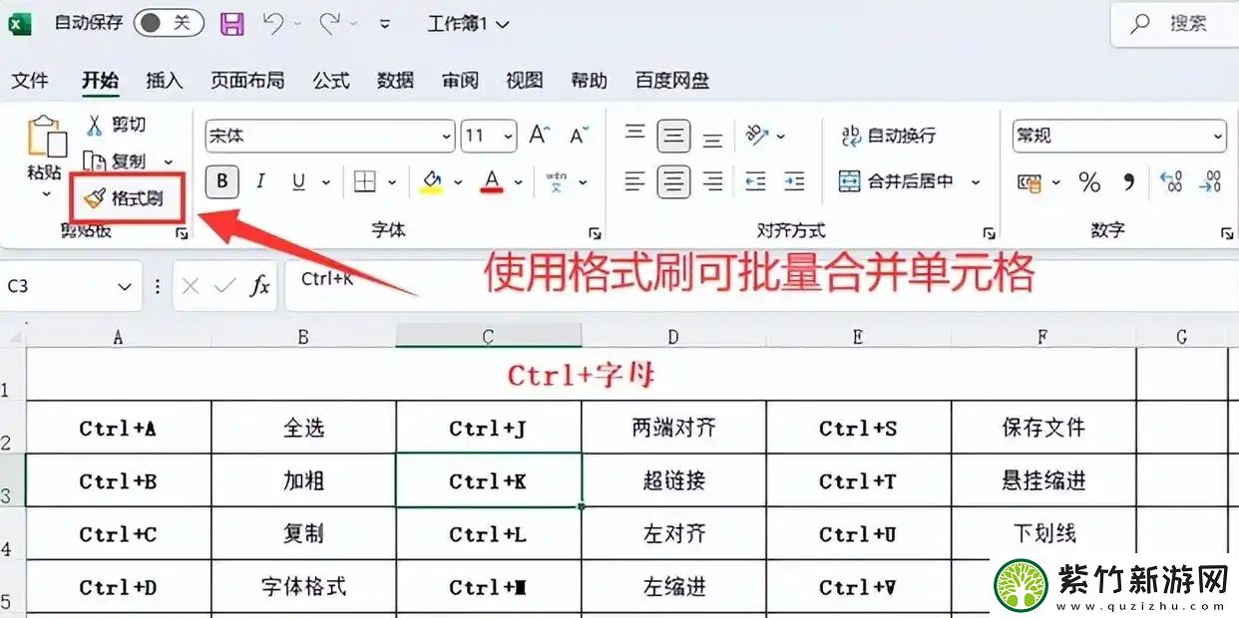
Task: Apply yellow fill color bucket
Action: pos(432,181)
